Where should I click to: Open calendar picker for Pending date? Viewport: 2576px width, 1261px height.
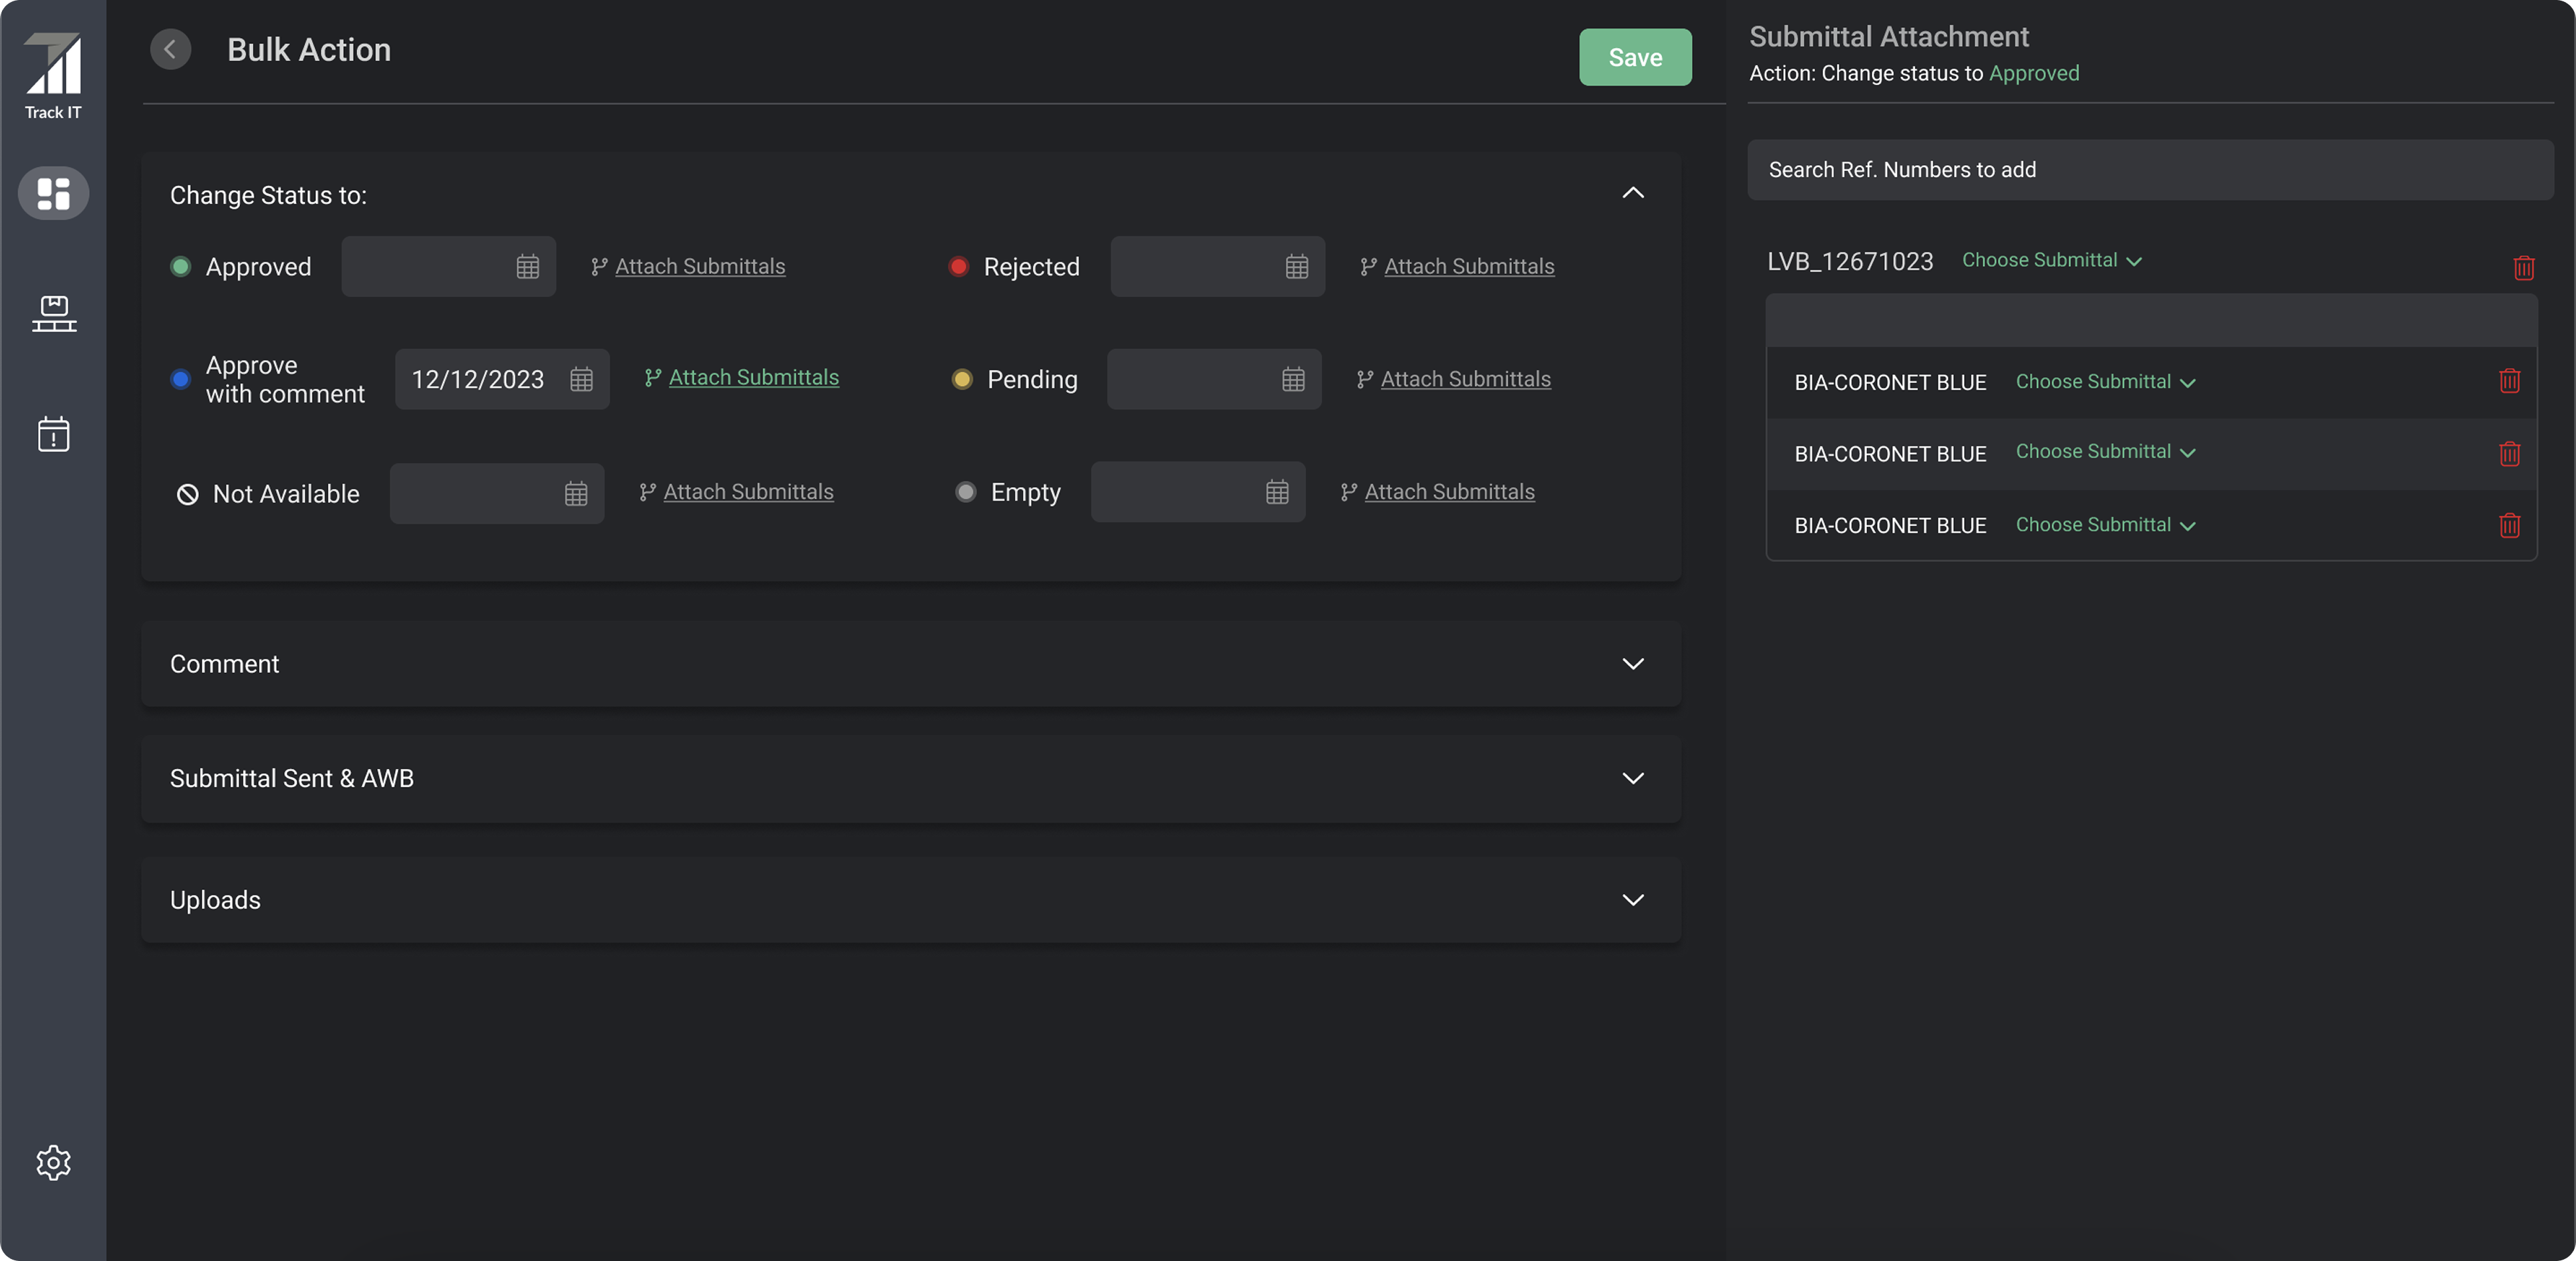tap(1292, 379)
